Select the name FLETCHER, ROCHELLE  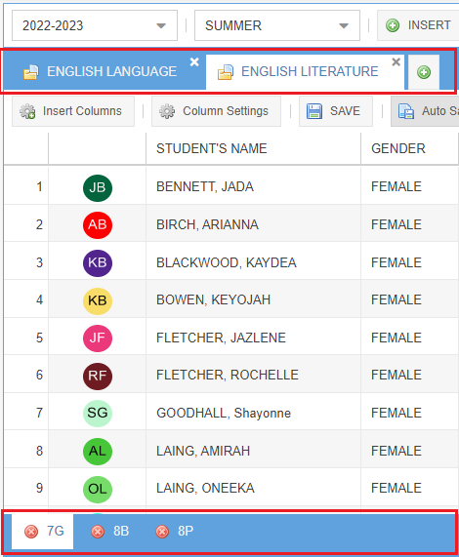228,376
